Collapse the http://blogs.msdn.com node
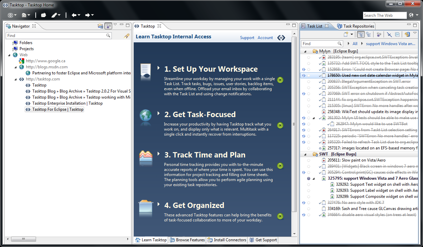The image size is (423, 247). pyautogui.click(x=15, y=67)
